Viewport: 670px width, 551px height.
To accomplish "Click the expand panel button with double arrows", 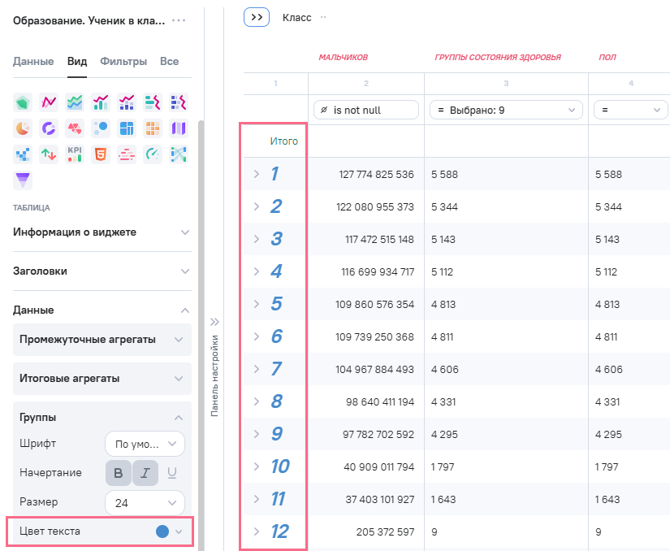I will pos(256,17).
